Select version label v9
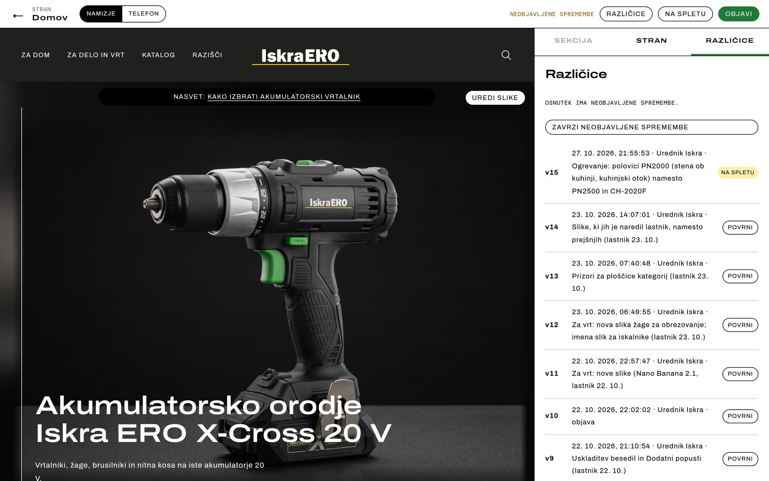 [x=549, y=458]
